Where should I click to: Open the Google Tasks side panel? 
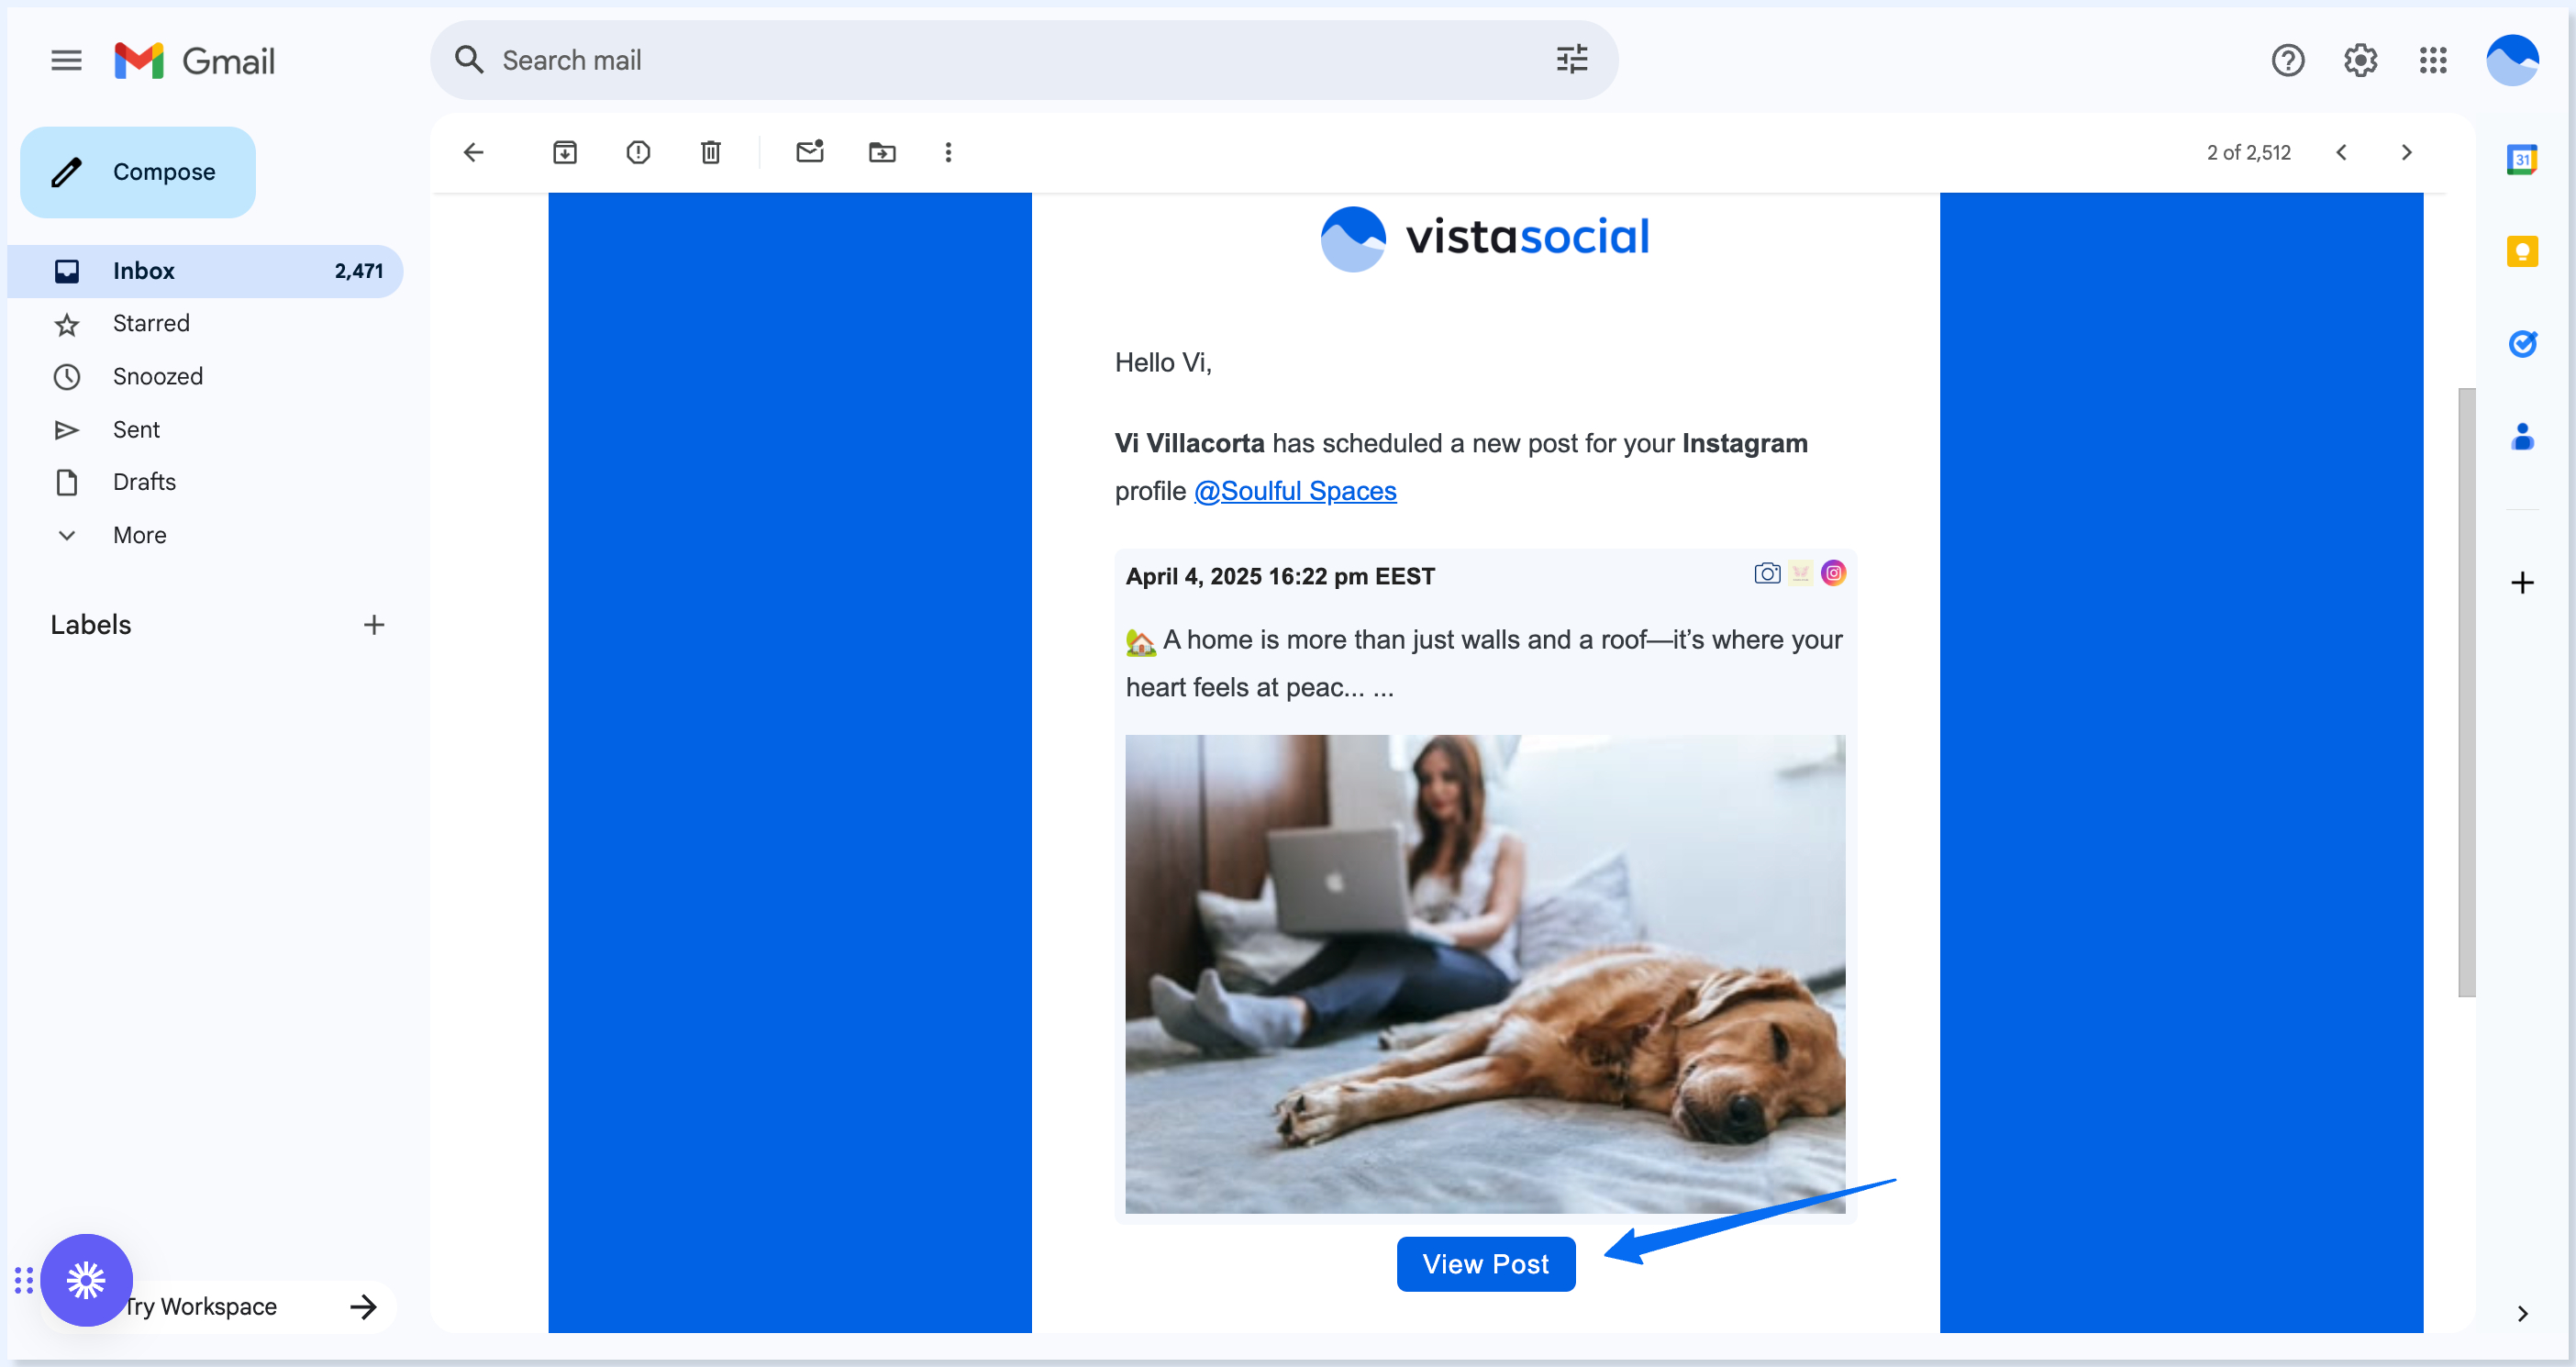2522,344
